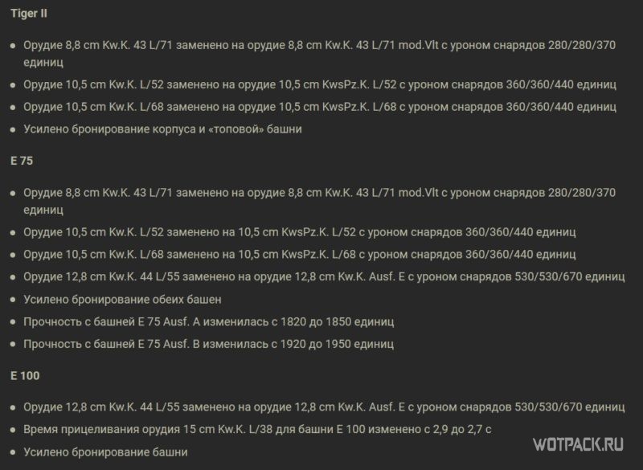Screen dimensions: 643x470
Task: Click the E 100 heading
Action: tap(25, 376)
